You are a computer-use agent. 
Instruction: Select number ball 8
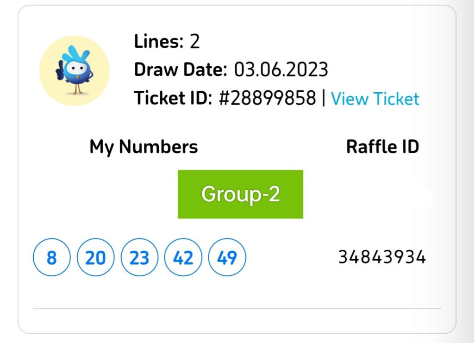[51, 257]
